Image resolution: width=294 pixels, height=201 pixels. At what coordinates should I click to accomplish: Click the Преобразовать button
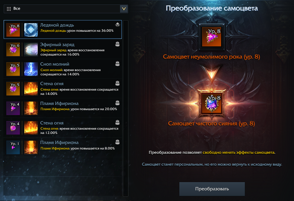(212, 189)
